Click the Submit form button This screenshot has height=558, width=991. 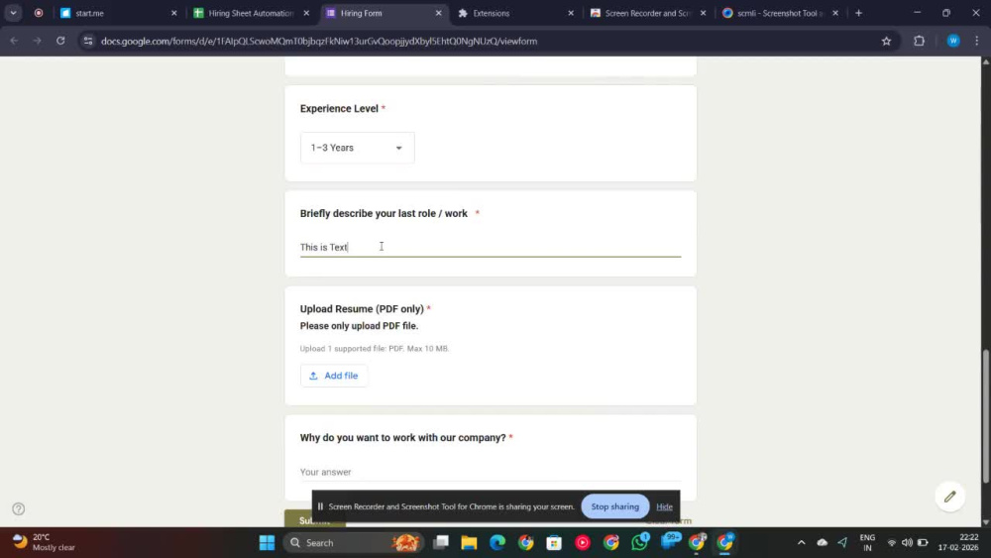click(314, 519)
